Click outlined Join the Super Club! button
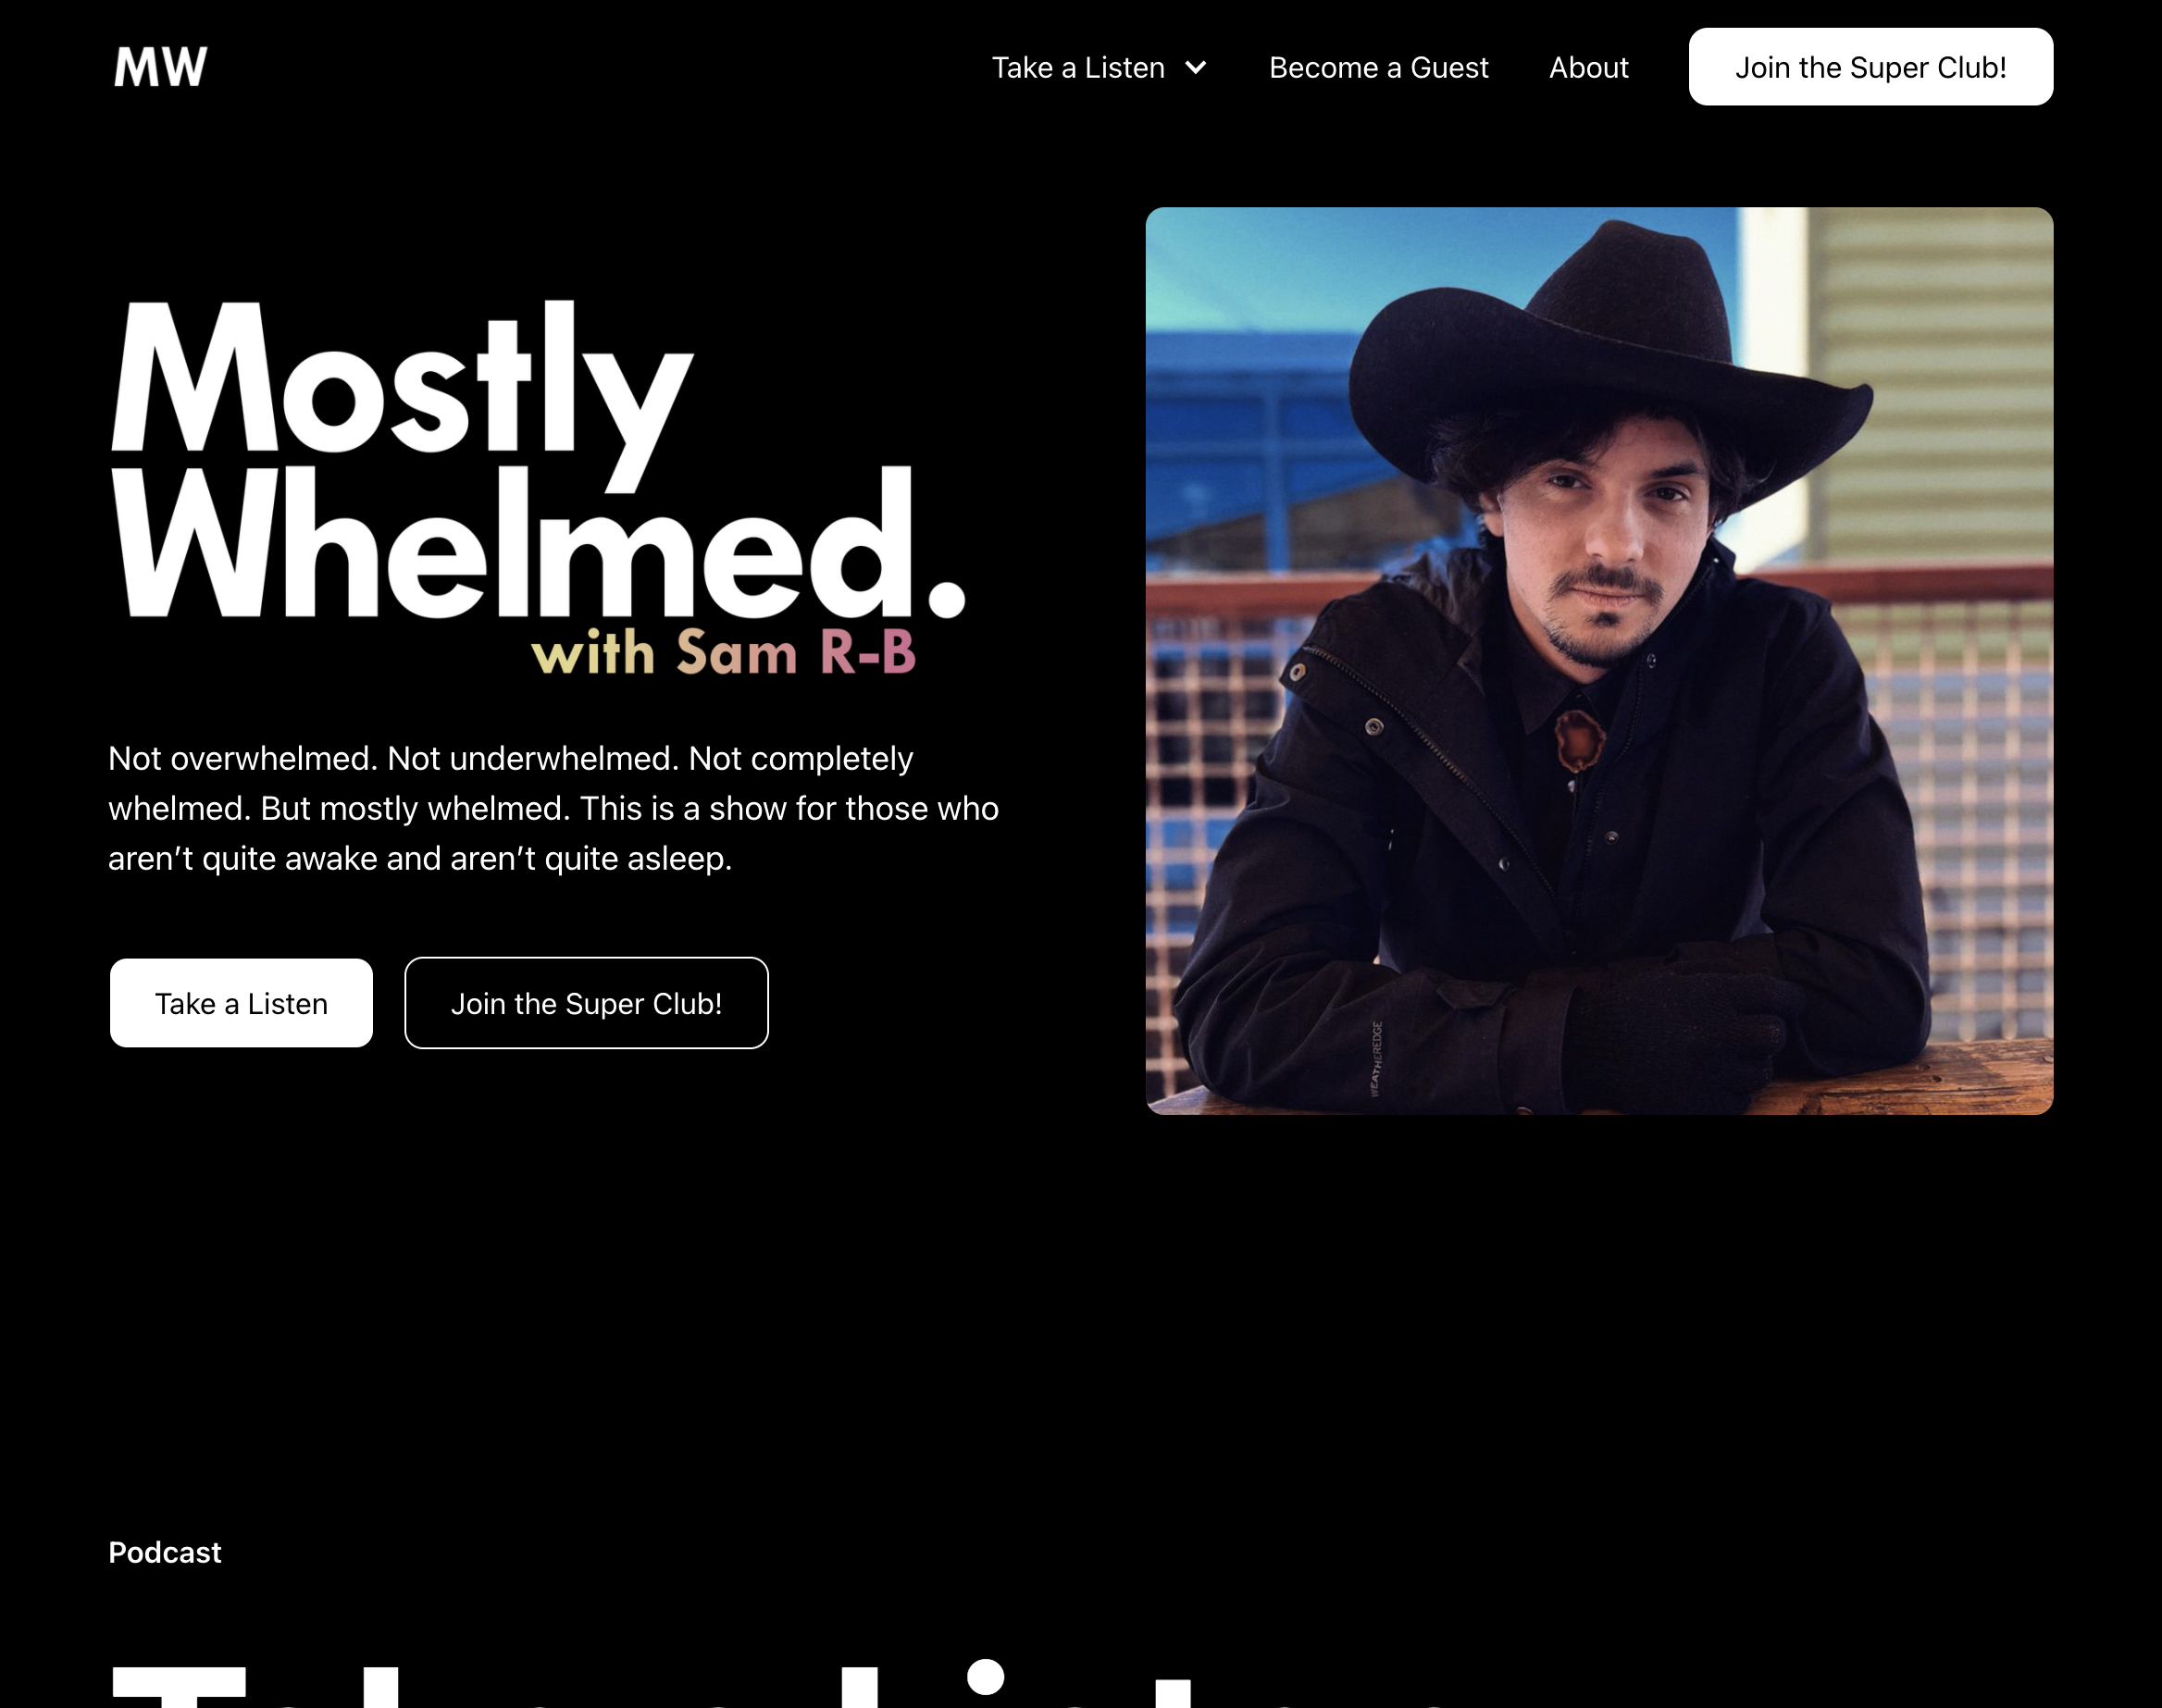Image resolution: width=2162 pixels, height=1708 pixels. pyautogui.click(x=586, y=1003)
